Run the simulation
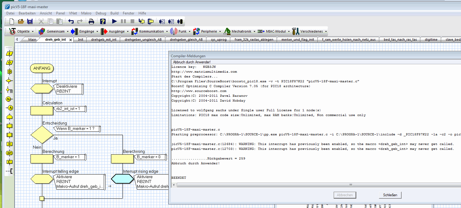The width and height of the screenshot is (461, 208). click(x=114, y=21)
